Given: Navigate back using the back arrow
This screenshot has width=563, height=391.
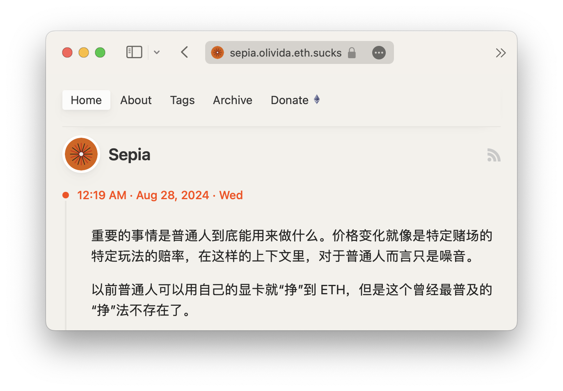Looking at the screenshot, I should [x=184, y=52].
